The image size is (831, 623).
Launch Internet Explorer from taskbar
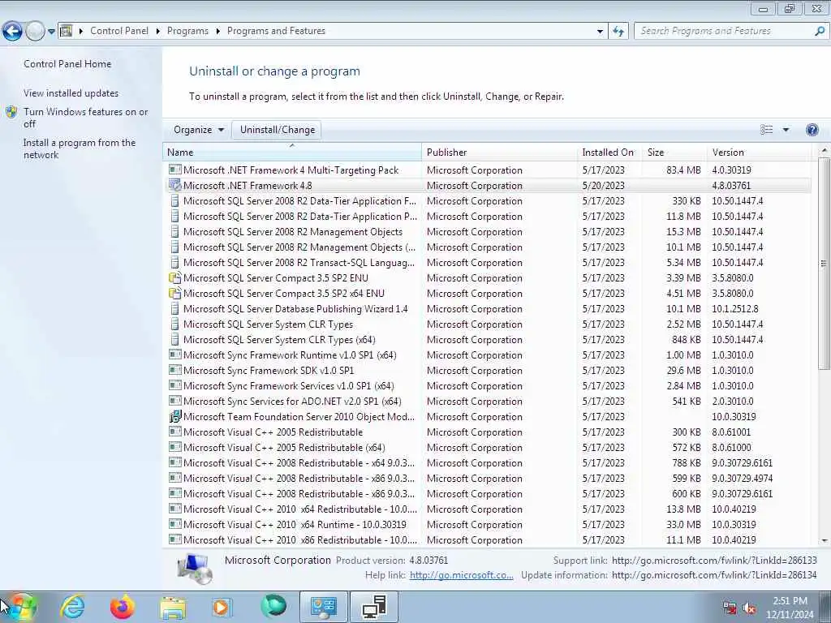pyautogui.click(x=72, y=607)
